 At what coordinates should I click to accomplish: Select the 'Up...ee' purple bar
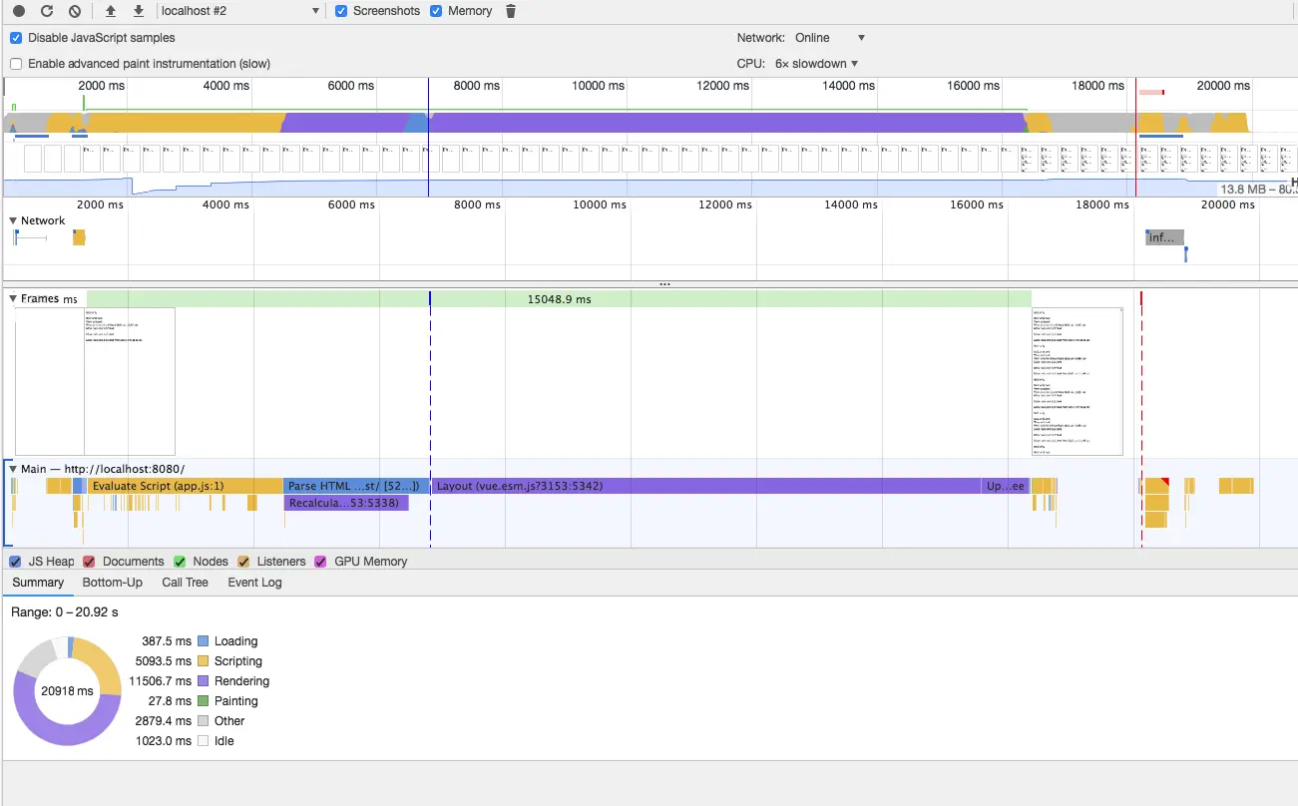(1005, 486)
